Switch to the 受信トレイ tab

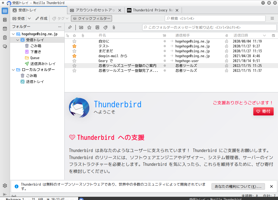[x=39, y=10]
